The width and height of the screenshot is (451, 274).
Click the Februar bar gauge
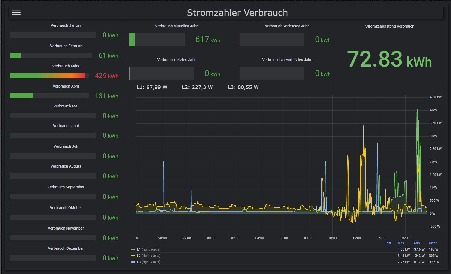coord(51,56)
